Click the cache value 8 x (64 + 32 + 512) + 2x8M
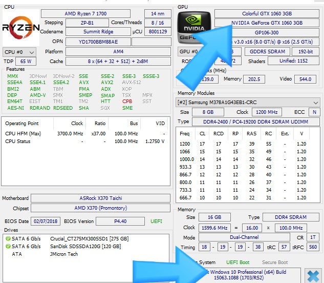The width and height of the screenshot is (324, 283). [118, 62]
